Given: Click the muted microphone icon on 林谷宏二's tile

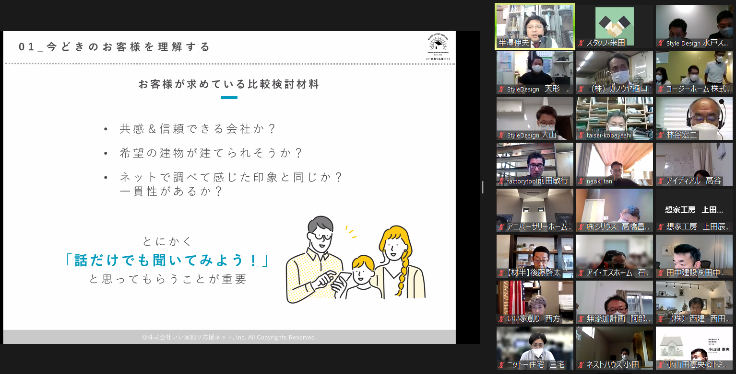Looking at the screenshot, I should tap(661, 135).
